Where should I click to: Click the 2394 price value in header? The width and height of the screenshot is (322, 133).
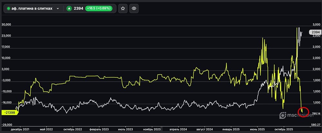(78, 9)
